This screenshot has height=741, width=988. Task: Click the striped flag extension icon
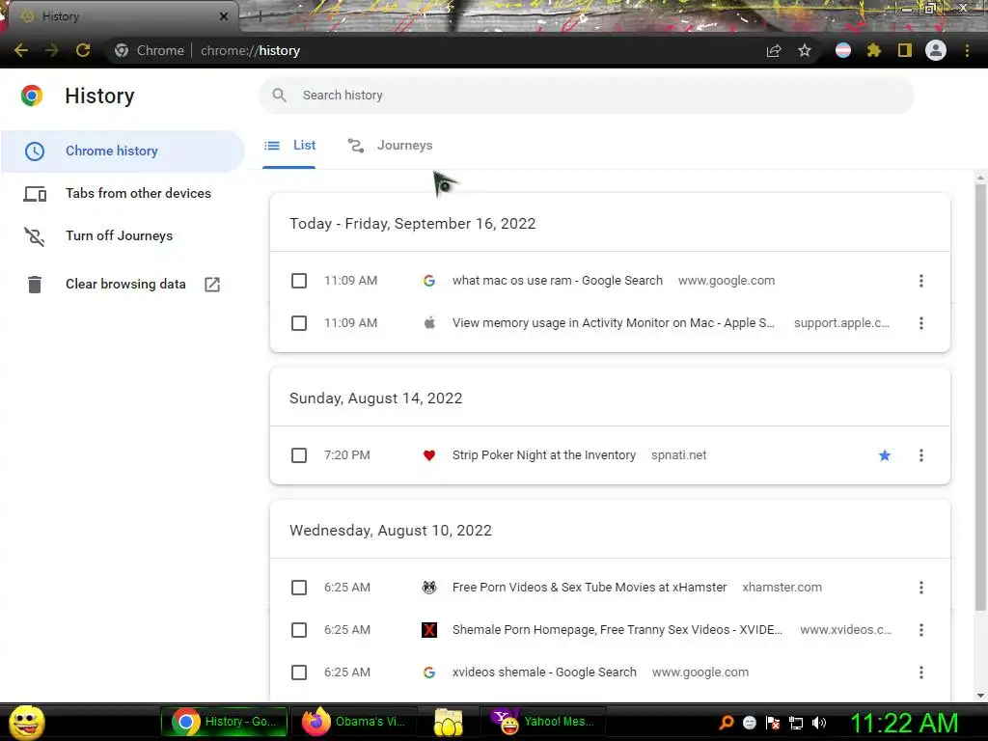843,50
